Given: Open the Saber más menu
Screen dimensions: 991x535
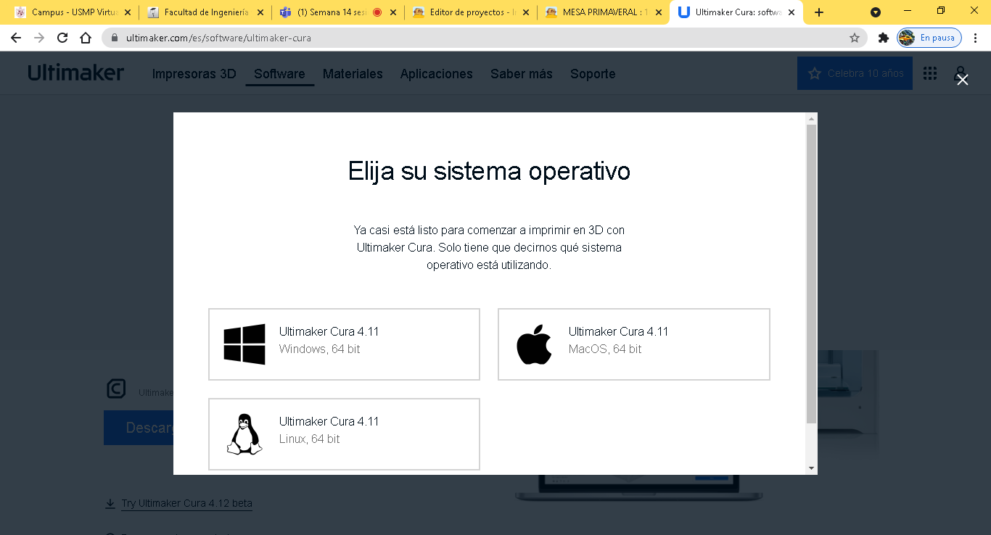Looking at the screenshot, I should tap(522, 74).
